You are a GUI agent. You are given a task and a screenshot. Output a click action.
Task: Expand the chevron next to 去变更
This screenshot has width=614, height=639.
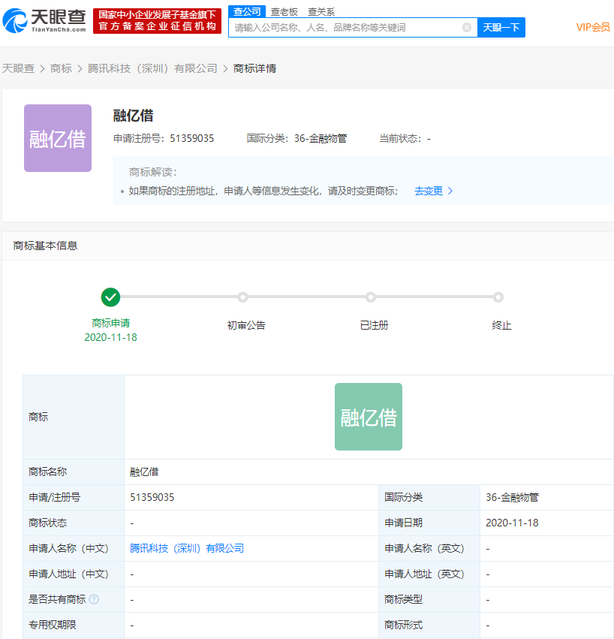coord(450,191)
